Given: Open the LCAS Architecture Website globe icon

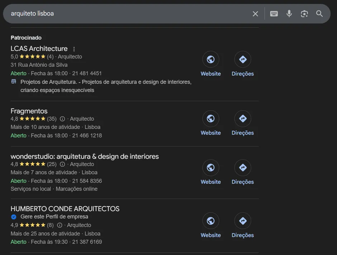Looking at the screenshot, I should (x=211, y=59).
